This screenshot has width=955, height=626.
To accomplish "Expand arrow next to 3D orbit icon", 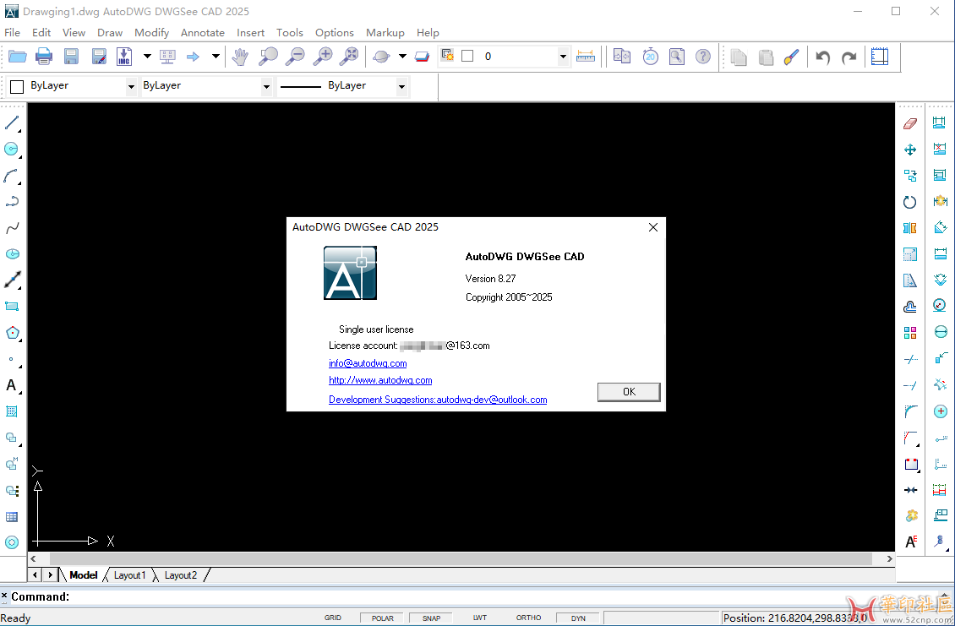I will pyautogui.click(x=402, y=57).
